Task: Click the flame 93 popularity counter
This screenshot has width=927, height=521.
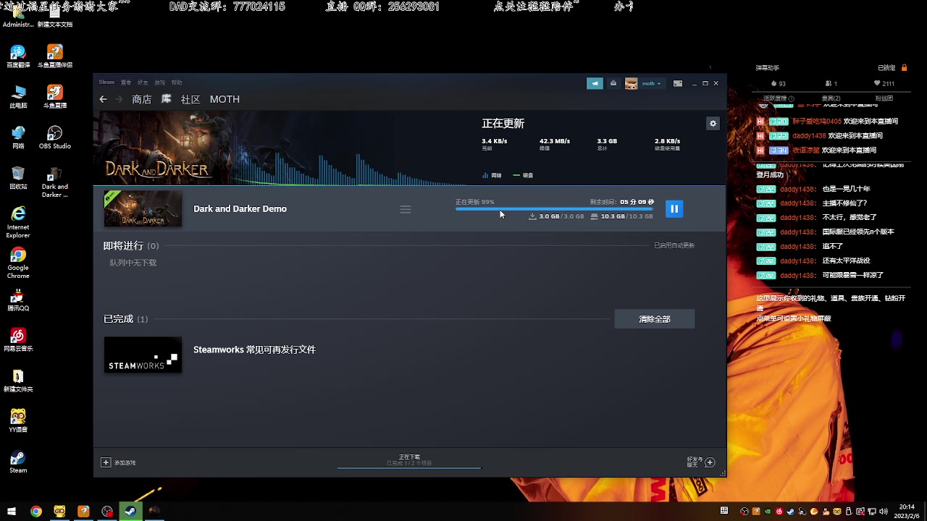Action: 779,83
